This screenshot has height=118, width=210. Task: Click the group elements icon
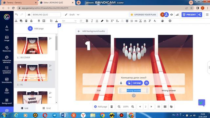click(44, 21)
